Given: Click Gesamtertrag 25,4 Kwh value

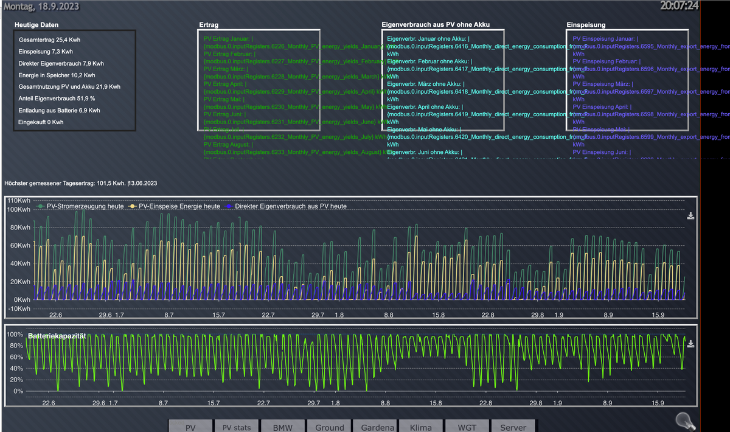Looking at the screenshot, I should click(x=50, y=40).
